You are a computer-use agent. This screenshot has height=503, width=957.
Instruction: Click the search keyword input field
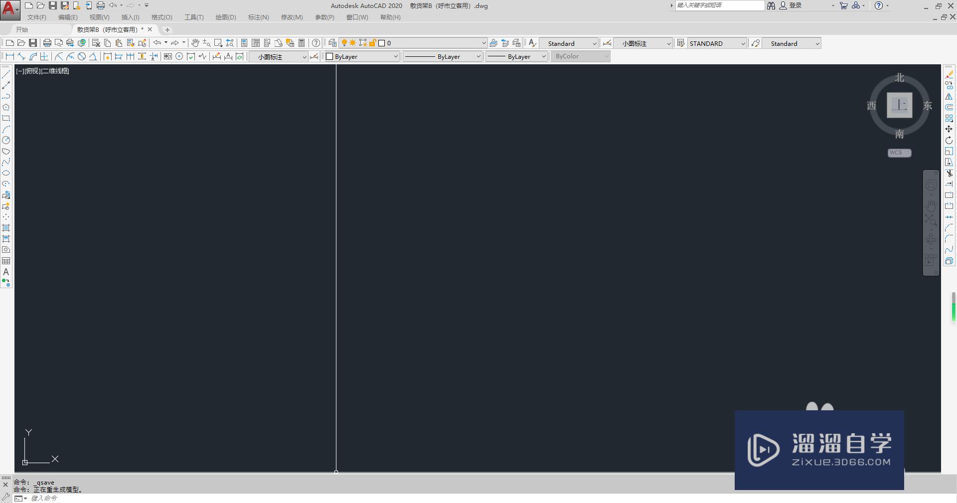click(720, 5)
